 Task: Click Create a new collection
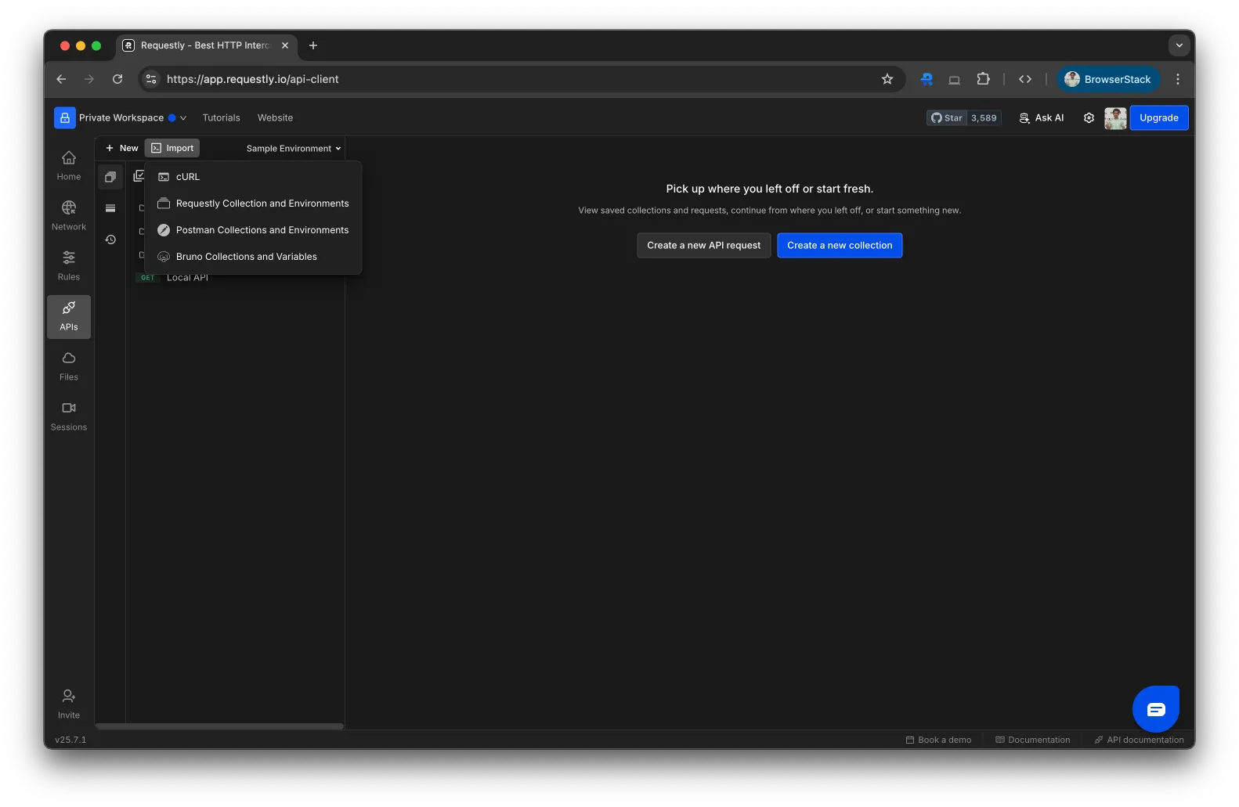pyautogui.click(x=840, y=246)
